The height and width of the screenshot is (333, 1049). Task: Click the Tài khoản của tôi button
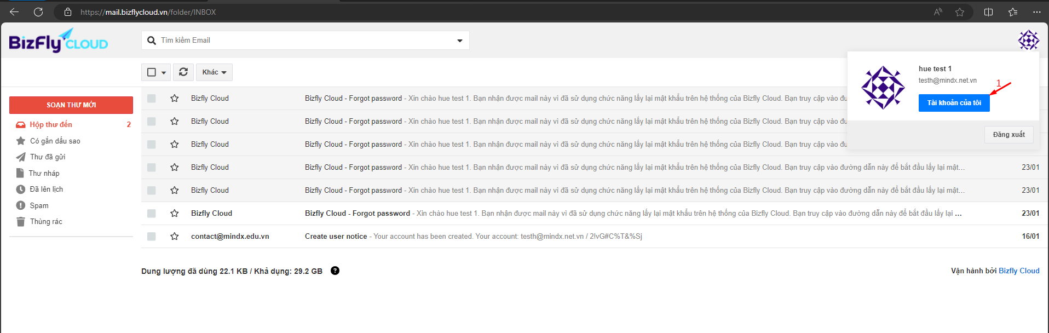click(954, 103)
